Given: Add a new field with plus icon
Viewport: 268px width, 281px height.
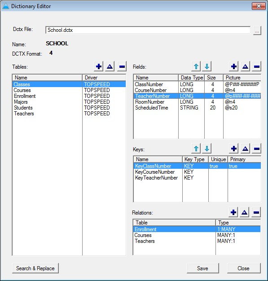Looking at the screenshot, I should [x=233, y=66].
